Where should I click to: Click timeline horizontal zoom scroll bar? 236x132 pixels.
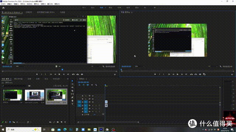tap(108, 122)
